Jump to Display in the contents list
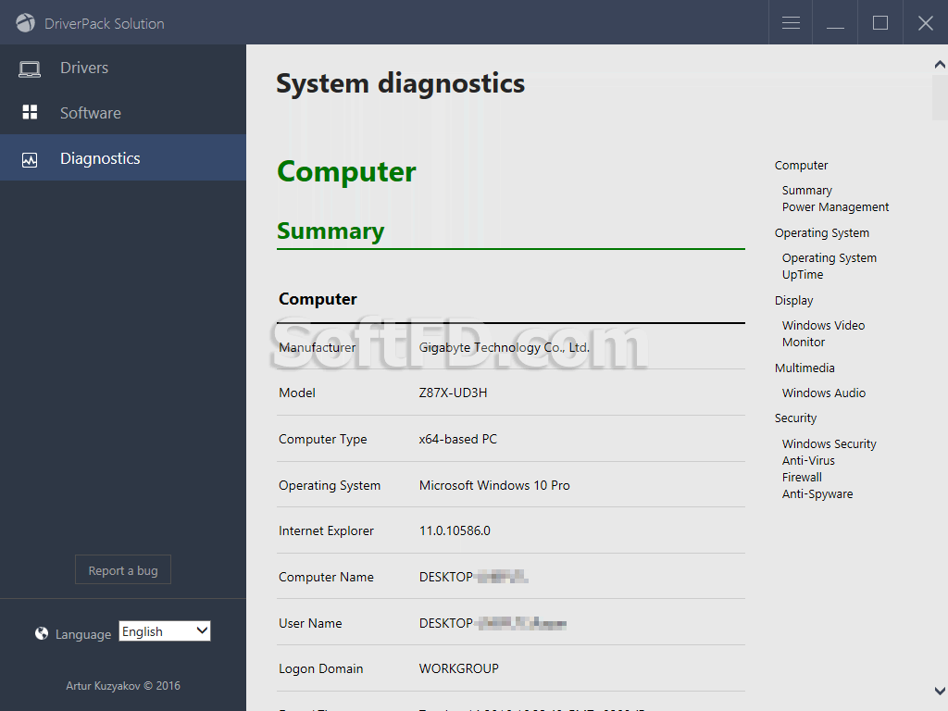Screen dimensions: 948x711 tap(793, 301)
